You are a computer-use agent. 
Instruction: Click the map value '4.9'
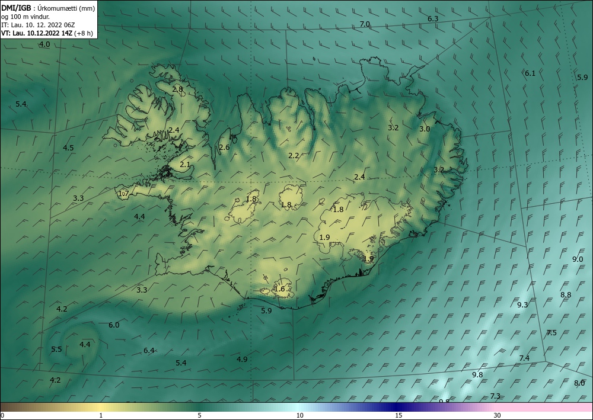[242, 359]
